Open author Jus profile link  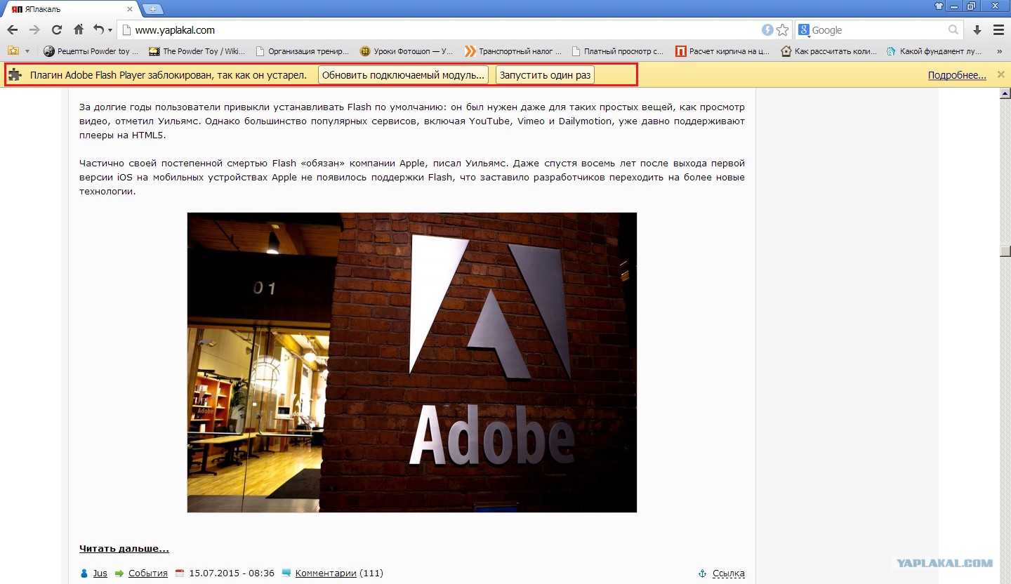tap(100, 573)
